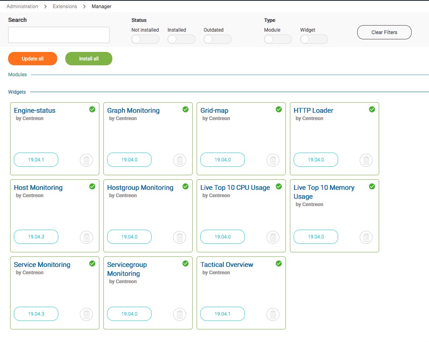Open Administration in the breadcrumb
429x342 pixels.
[x=22, y=6]
